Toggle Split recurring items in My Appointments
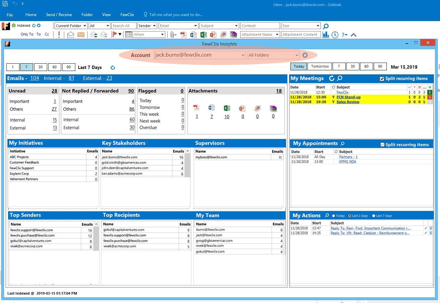Image resolution: width=440 pixels, height=303 pixels. coord(382,145)
